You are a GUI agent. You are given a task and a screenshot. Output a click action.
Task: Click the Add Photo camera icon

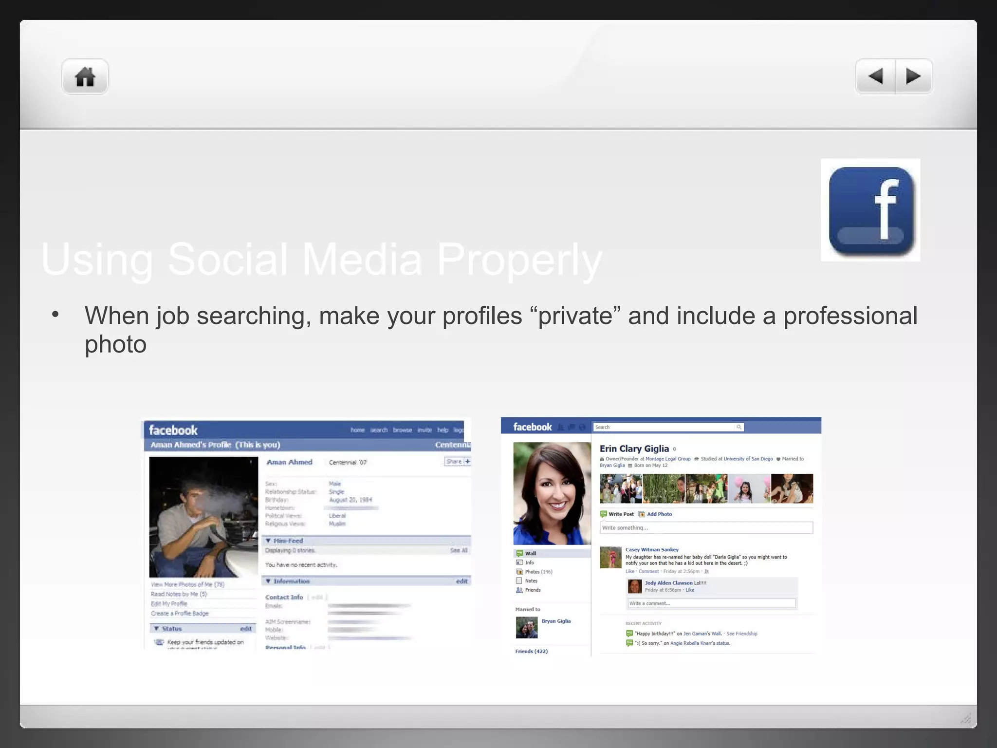tap(642, 514)
